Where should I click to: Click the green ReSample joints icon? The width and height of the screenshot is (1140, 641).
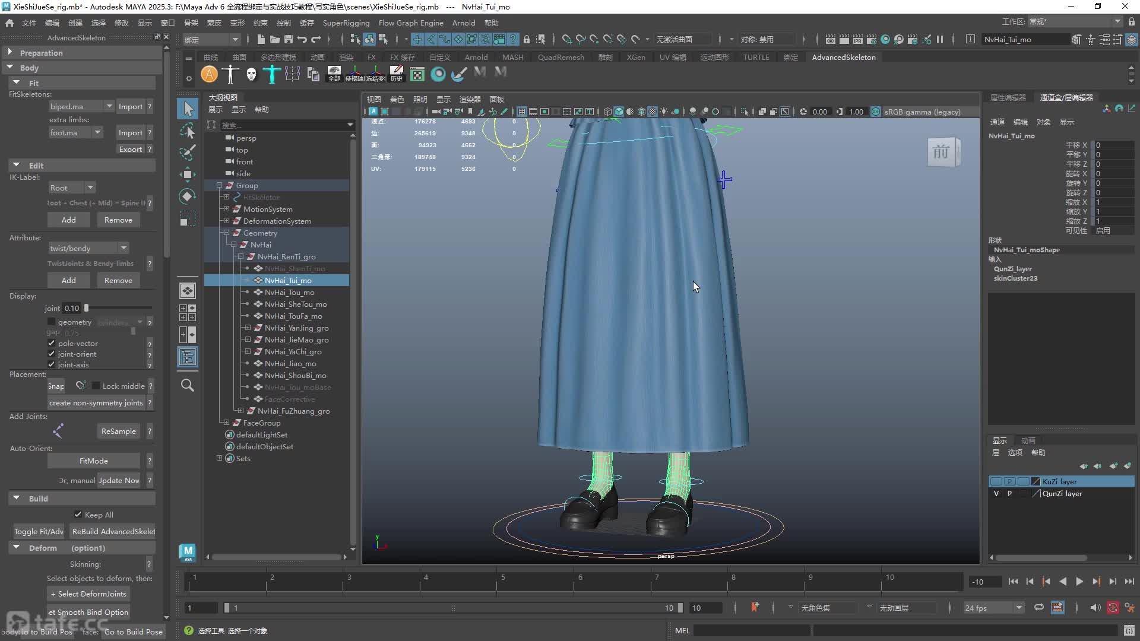[58, 431]
